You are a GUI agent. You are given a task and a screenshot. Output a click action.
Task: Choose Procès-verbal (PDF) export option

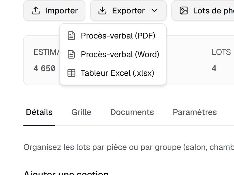113,36
